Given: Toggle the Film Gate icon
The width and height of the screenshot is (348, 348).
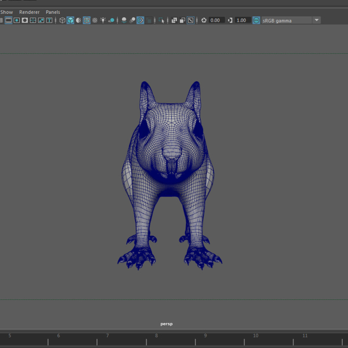Looking at the screenshot, I should click(x=9, y=20).
